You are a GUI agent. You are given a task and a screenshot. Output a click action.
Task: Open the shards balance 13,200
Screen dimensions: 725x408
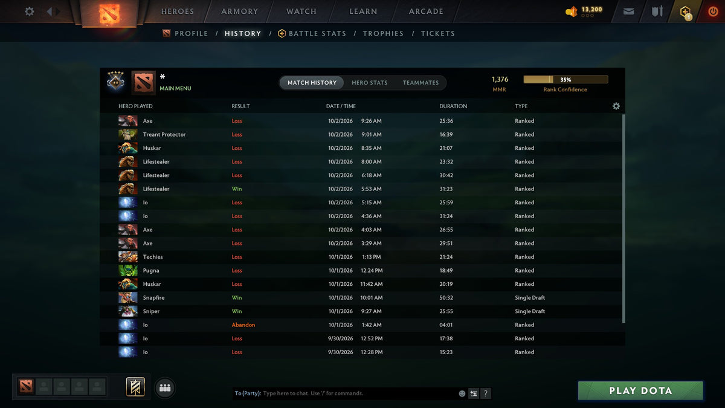click(584, 11)
